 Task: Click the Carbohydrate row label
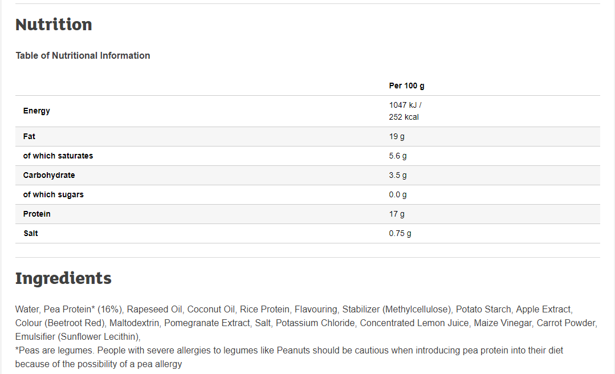pyautogui.click(x=49, y=175)
